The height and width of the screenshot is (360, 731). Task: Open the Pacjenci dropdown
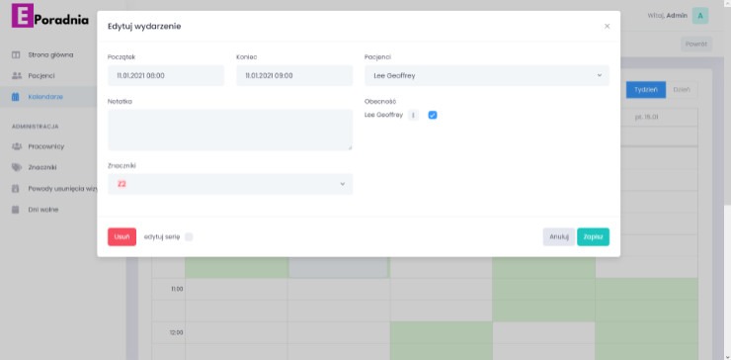point(487,75)
